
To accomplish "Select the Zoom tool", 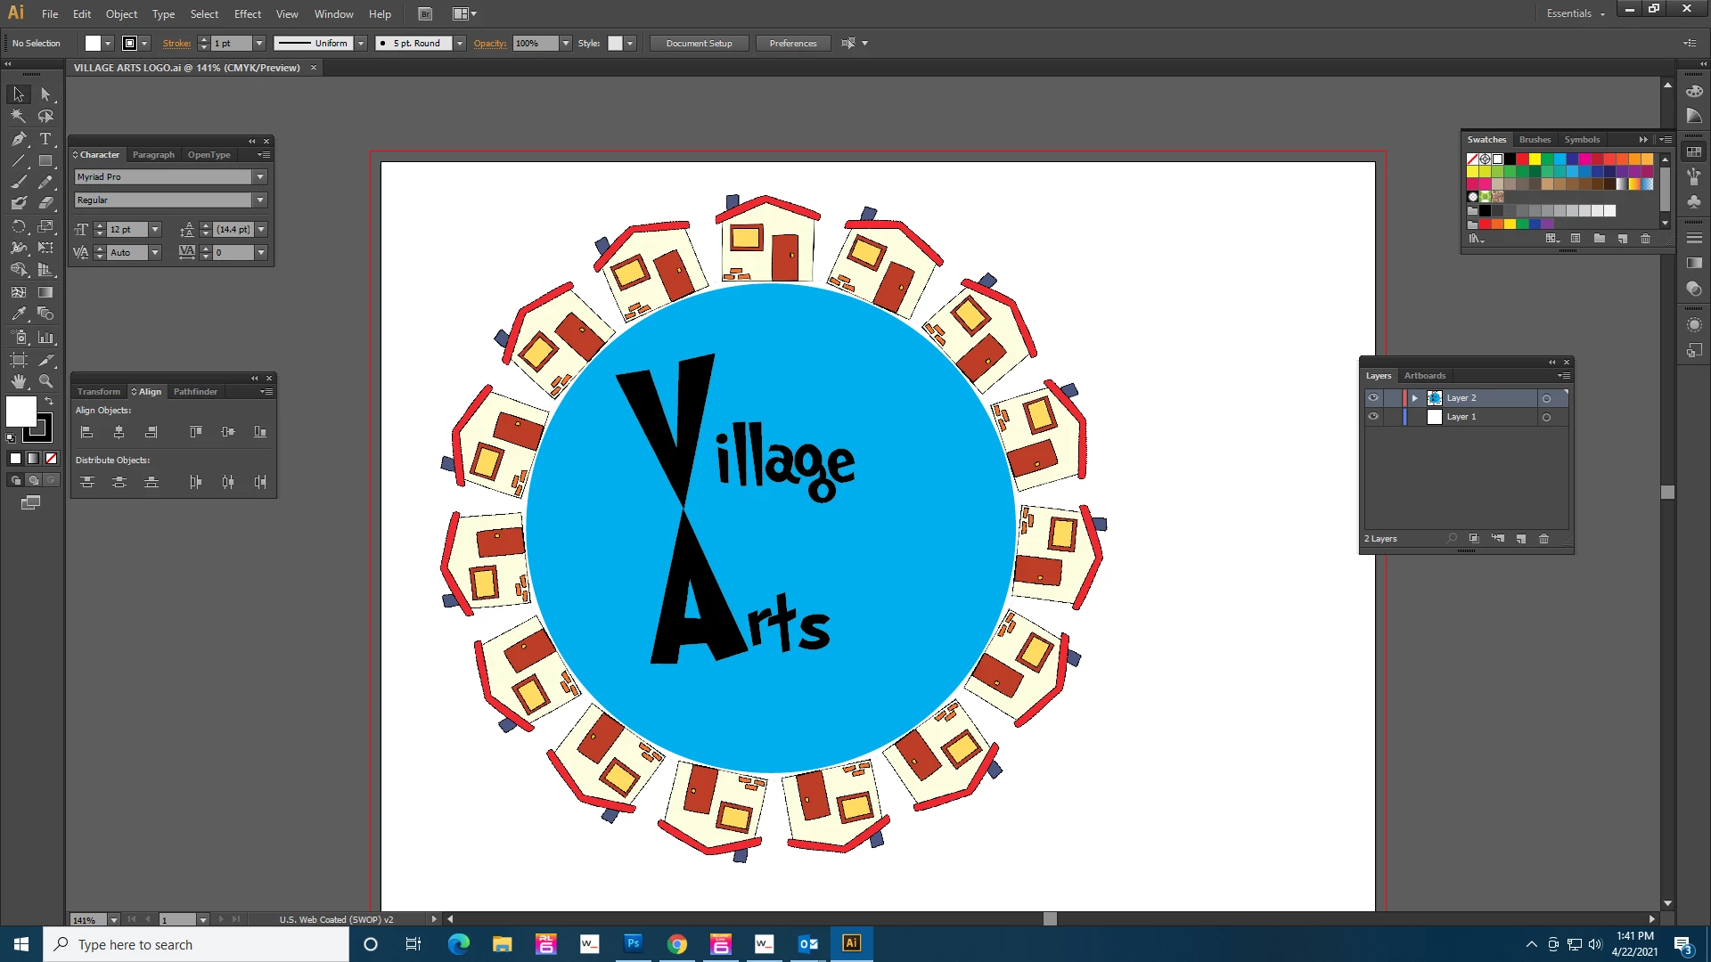I will 45,381.
